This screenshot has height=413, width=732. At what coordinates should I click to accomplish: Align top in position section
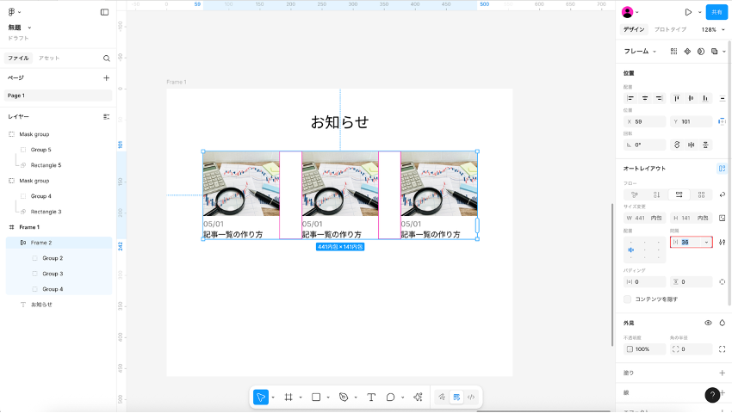click(677, 98)
